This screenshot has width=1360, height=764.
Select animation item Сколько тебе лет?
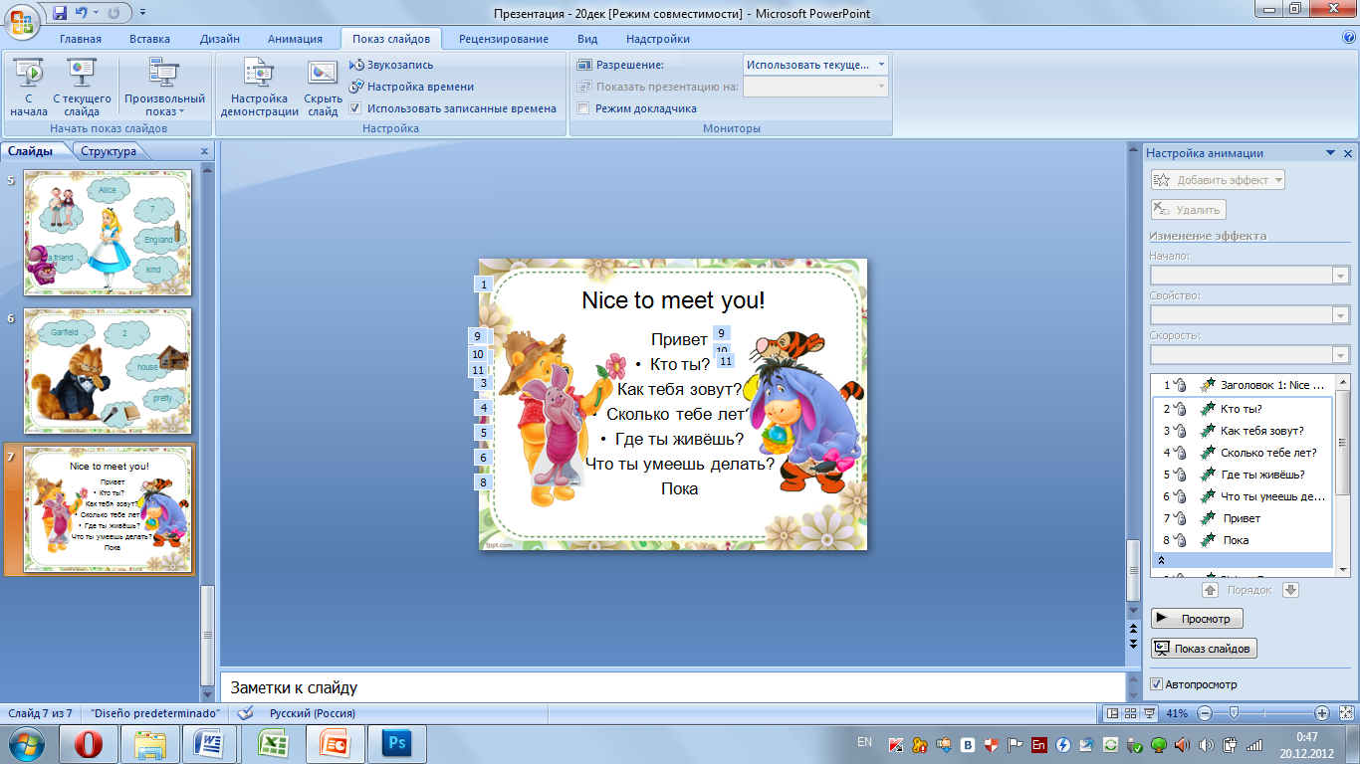pos(1242,453)
